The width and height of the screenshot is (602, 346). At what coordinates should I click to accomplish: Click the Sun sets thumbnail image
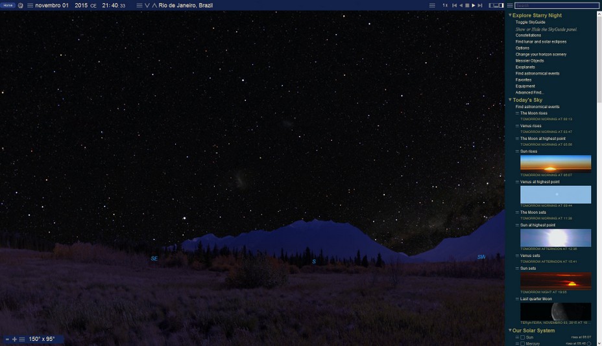point(555,281)
